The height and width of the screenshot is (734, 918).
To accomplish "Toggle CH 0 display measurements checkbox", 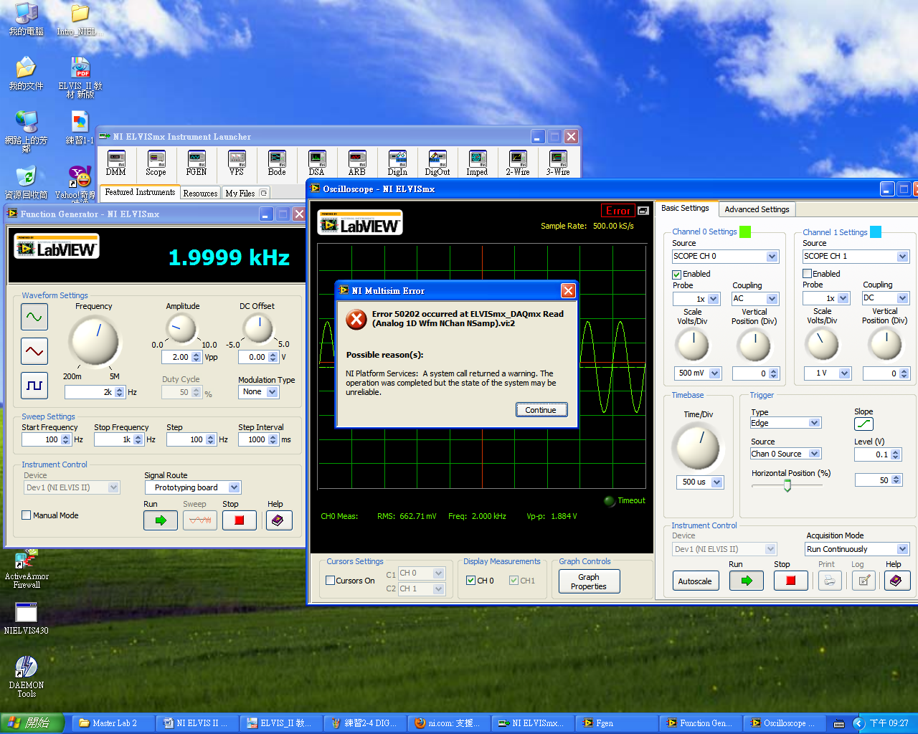I will 470,581.
